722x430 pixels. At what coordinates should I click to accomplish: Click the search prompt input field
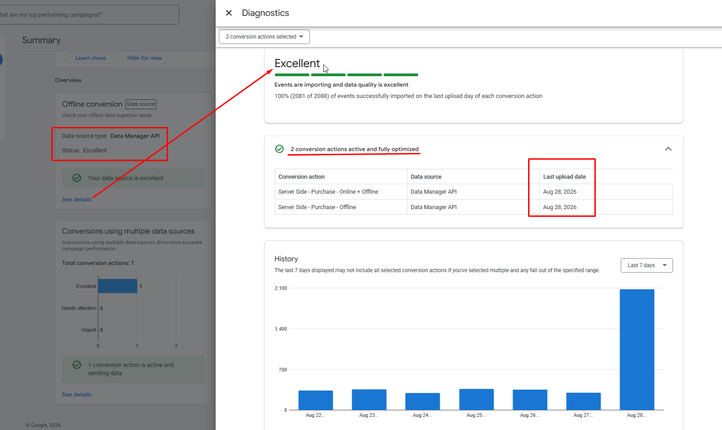89,15
